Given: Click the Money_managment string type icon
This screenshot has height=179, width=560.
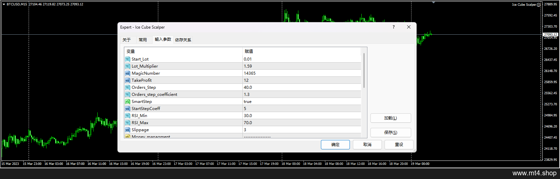Looking at the screenshot, I should tap(127, 136).
